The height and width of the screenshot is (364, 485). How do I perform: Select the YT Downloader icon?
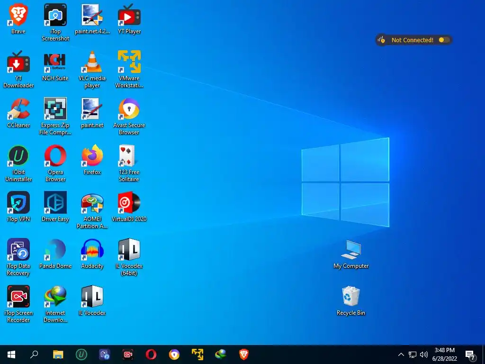18,69
